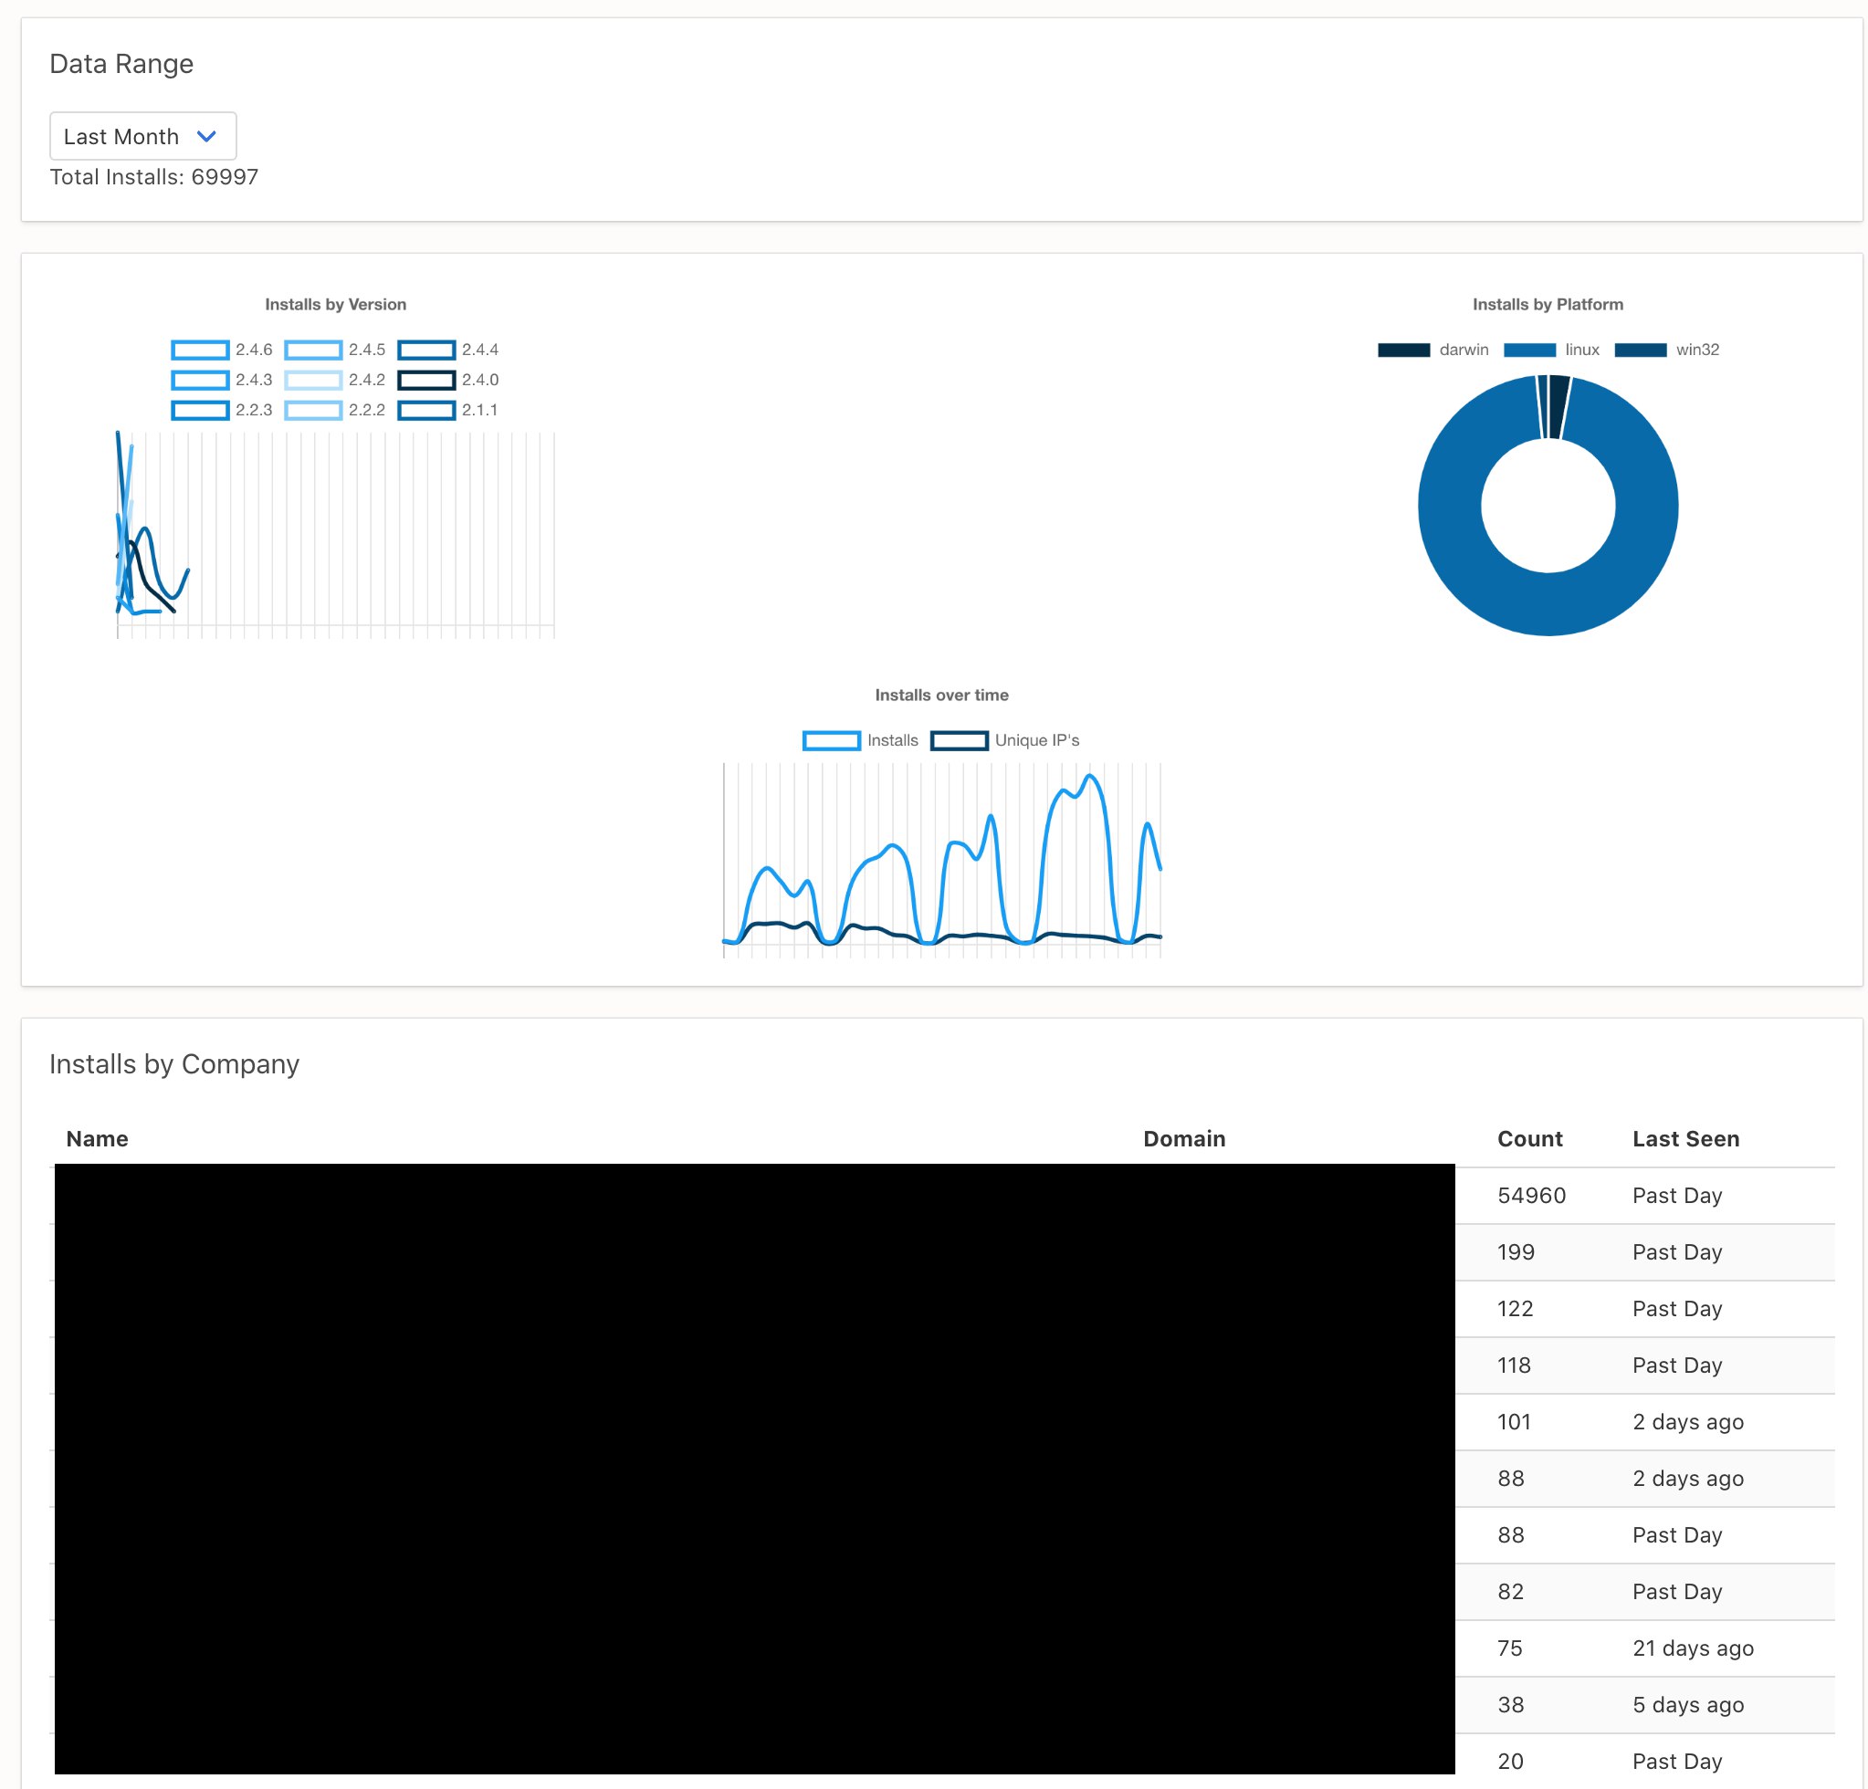Hide the Unique IP's series legend
This screenshot has height=1789, width=1868.
959,740
